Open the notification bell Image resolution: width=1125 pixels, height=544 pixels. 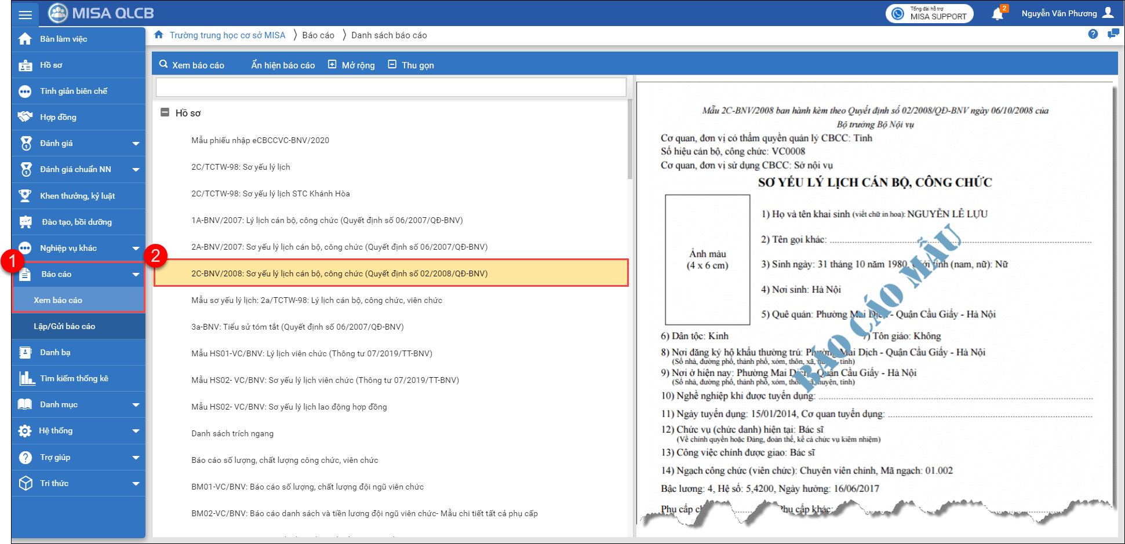[997, 14]
